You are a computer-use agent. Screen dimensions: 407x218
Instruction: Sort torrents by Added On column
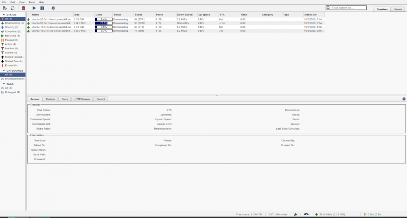coord(314,15)
